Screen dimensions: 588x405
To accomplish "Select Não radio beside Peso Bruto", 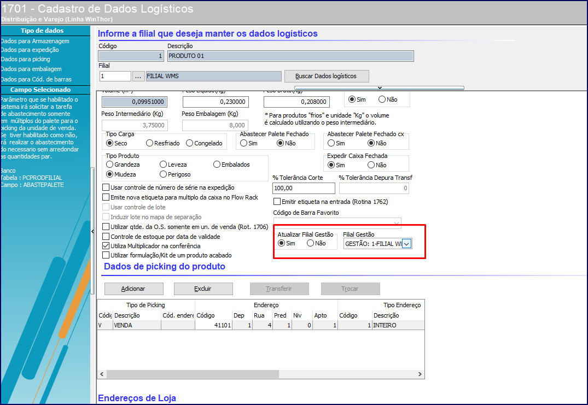I will click(x=388, y=99).
